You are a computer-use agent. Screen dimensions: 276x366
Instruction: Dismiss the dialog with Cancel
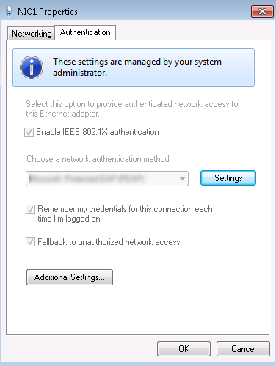coord(243,349)
